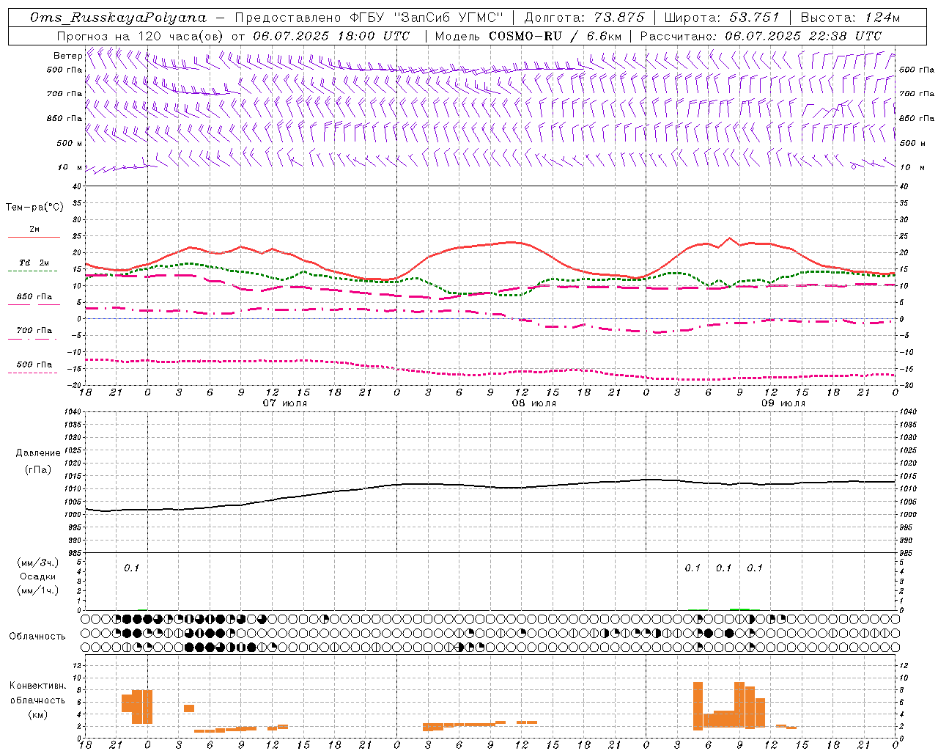Viewport: 938px width, 751px height.
Task: Click the forecast start time '06.07.2025 18:00 UTC'
Action: pyautogui.click(x=331, y=36)
